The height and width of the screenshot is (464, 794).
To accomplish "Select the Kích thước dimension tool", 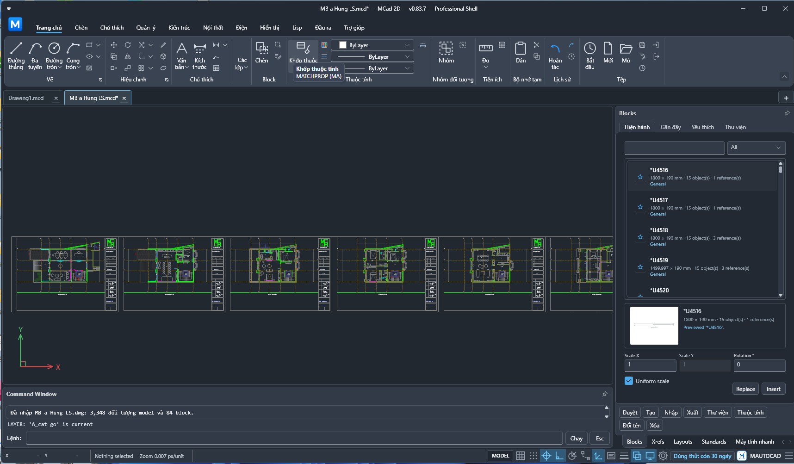I will [x=200, y=56].
